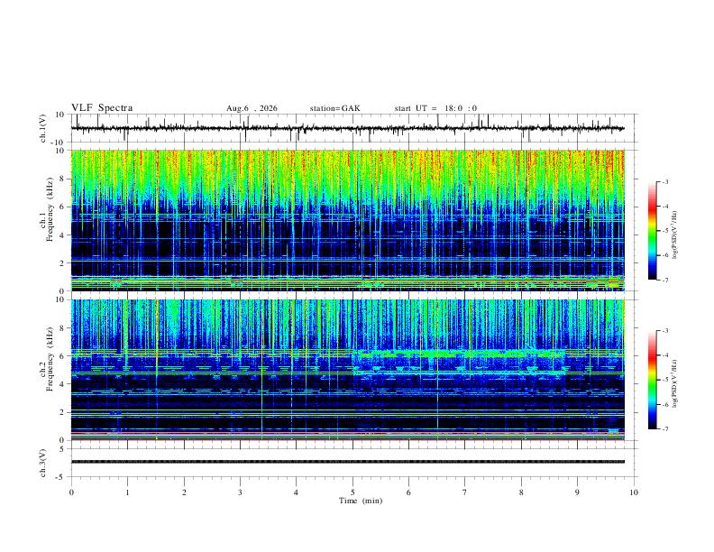The height and width of the screenshot is (552, 714).
Task: Click the start UT 18:0:0 label
Action: coord(435,108)
